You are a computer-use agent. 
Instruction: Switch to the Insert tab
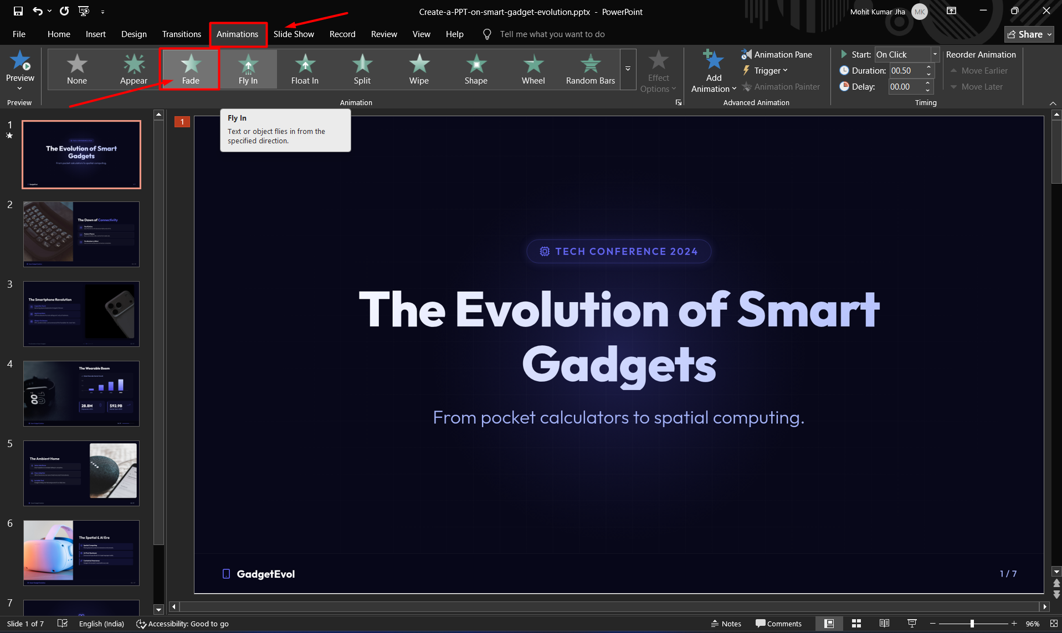95,34
